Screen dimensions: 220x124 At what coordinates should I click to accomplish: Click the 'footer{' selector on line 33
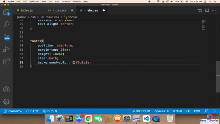point(37,41)
